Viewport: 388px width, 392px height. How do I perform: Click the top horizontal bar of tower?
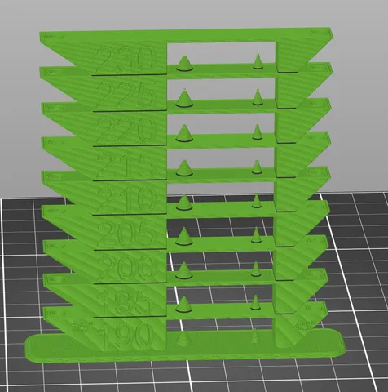186,35
